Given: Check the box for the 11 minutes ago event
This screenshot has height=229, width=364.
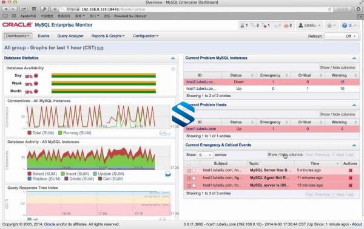Looking at the screenshot, I should click(194, 179).
